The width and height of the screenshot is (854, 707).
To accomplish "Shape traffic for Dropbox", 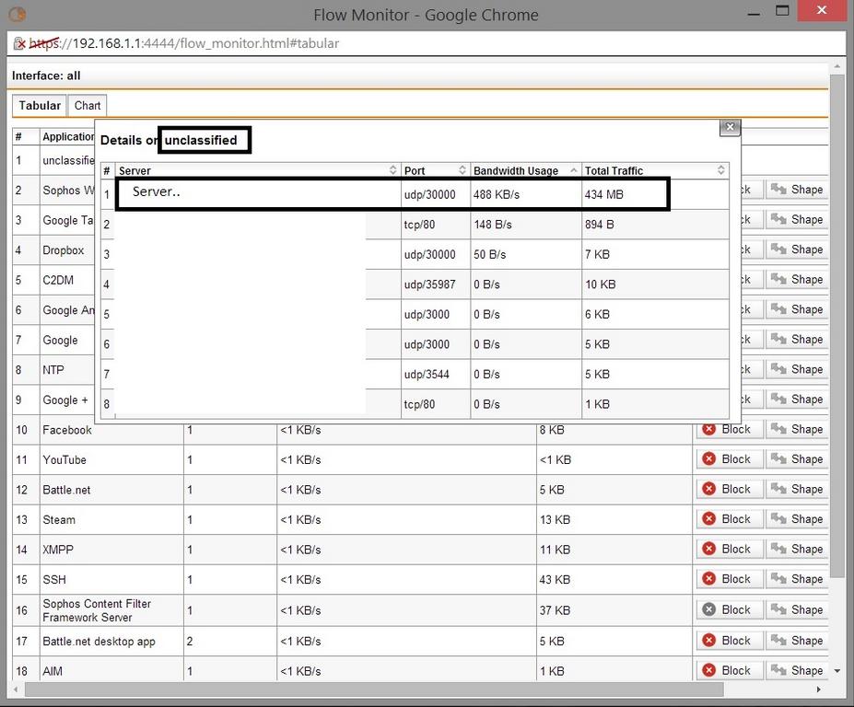I will 797,249.
